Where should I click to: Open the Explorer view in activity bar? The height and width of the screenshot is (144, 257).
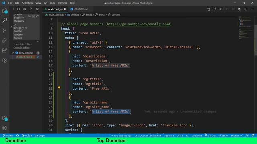pos(5,11)
